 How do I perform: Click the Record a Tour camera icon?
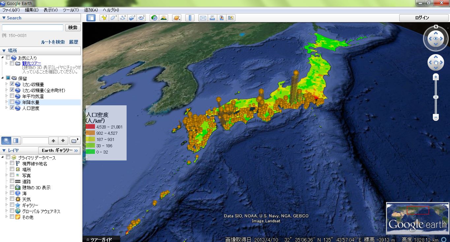pyautogui.click(x=142, y=18)
